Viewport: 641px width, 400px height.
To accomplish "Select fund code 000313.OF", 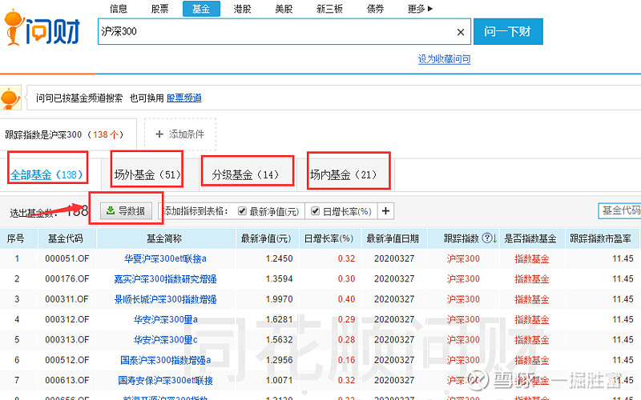I will tap(67, 339).
